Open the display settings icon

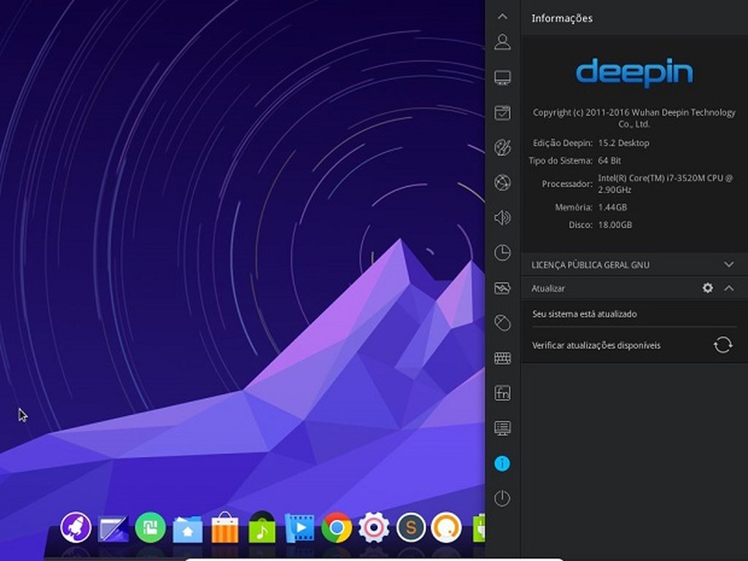pos(502,78)
